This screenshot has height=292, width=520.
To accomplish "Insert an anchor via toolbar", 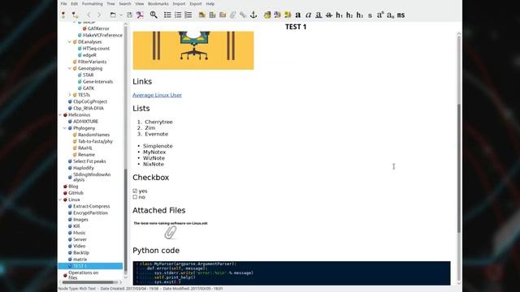I will coord(253,15).
